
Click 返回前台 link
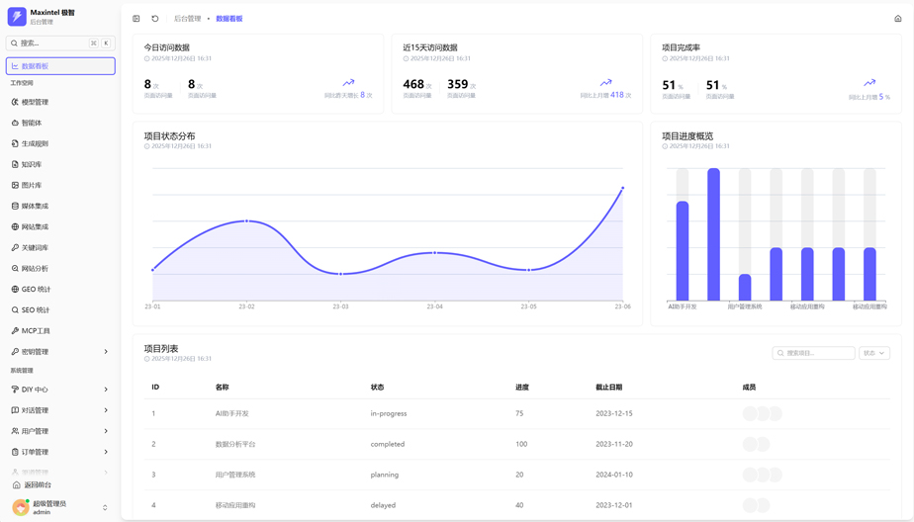click(38, 485)
